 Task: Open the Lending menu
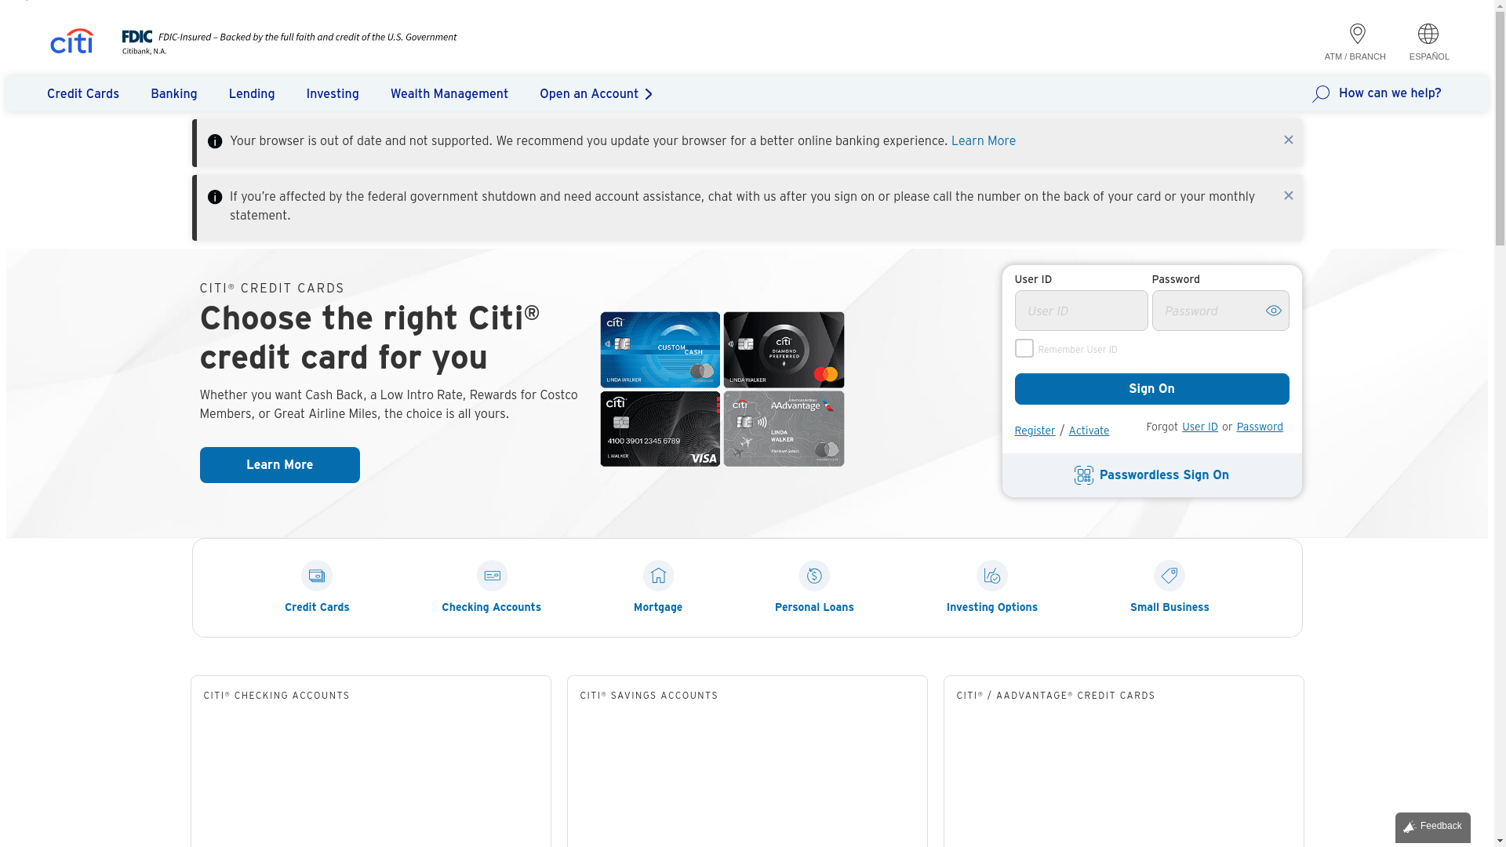click(252, 94)
